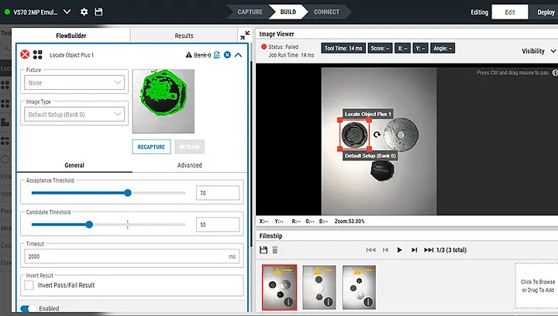Open the Image Type dropdown
The image size is (558, 316).
click(74, 114)
